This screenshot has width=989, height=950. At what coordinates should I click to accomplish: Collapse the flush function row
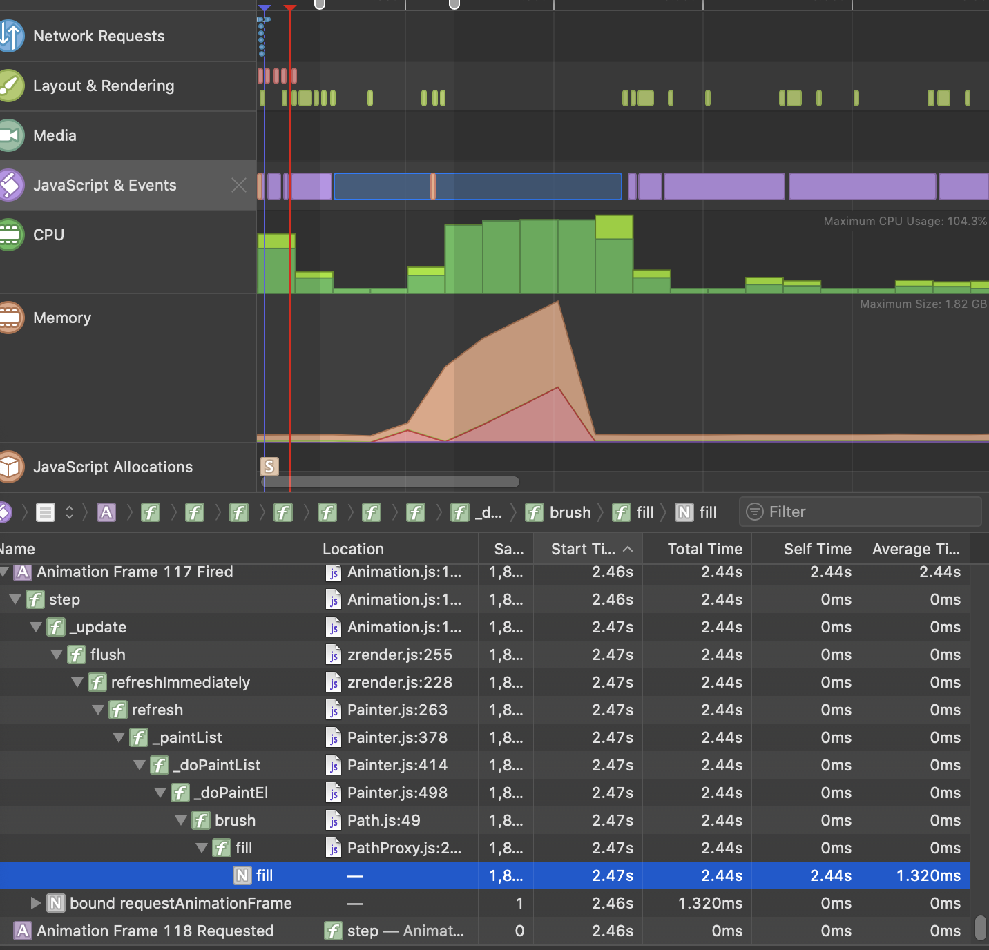click(56, 655)
